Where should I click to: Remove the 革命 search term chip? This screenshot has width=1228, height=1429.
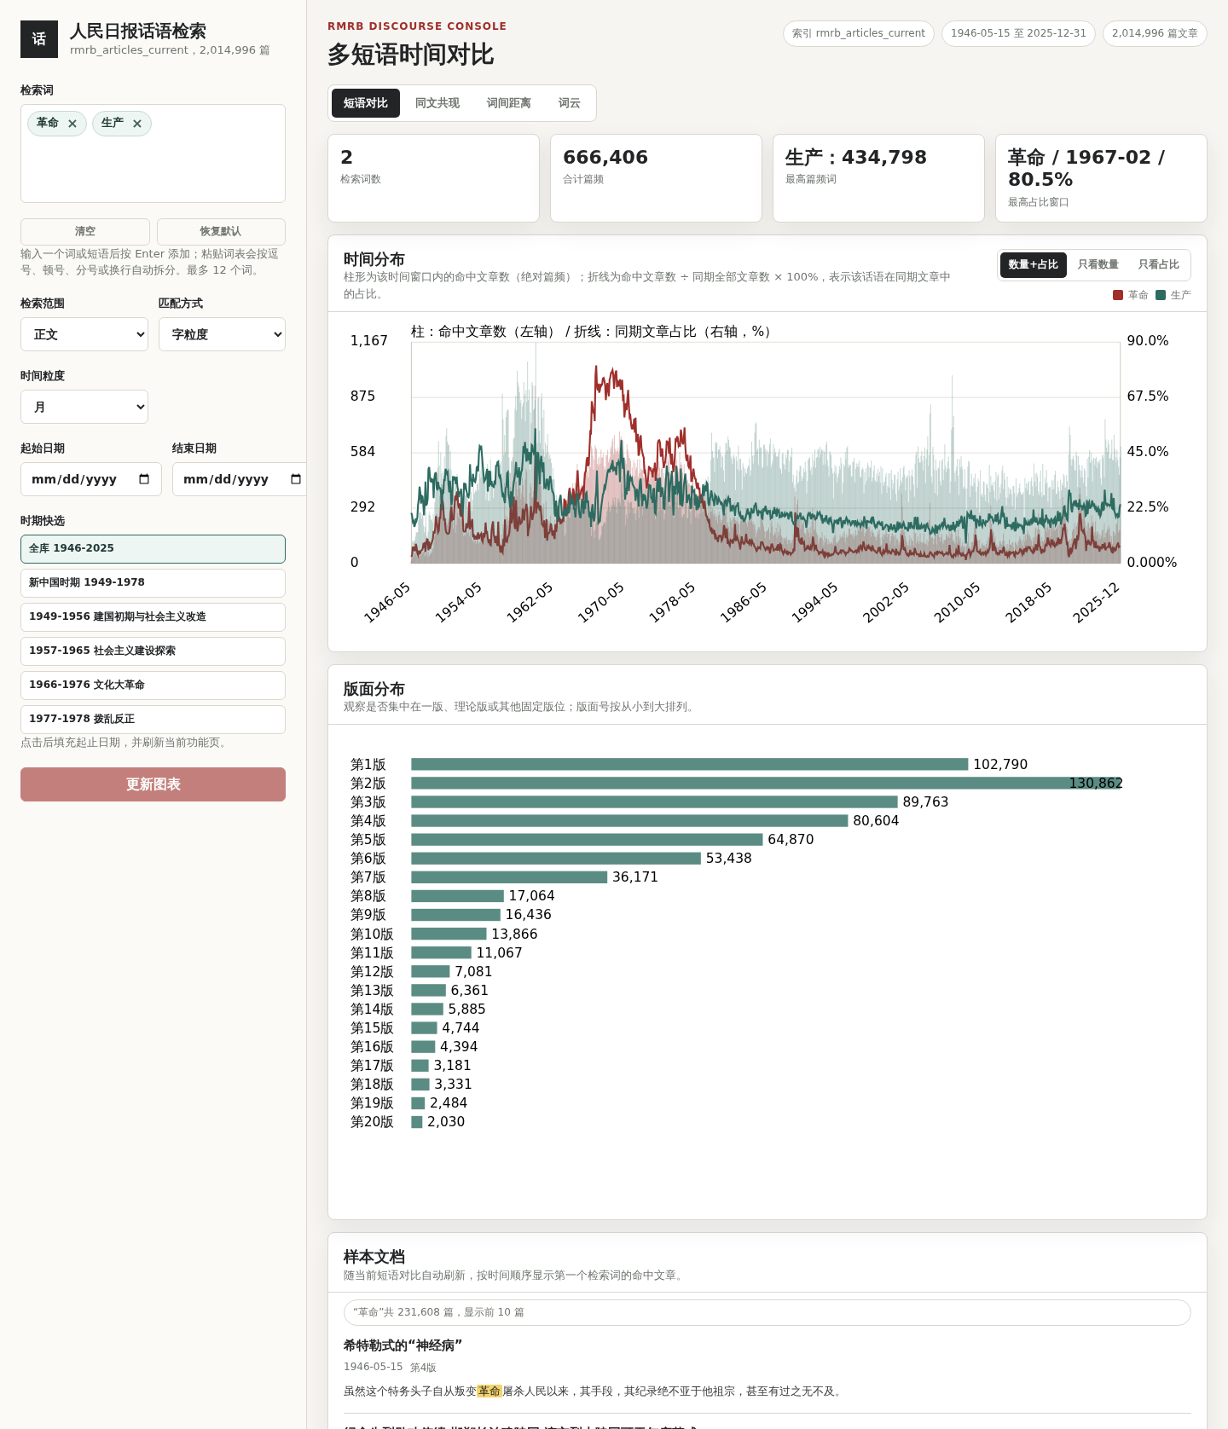[x=72, y=124]
